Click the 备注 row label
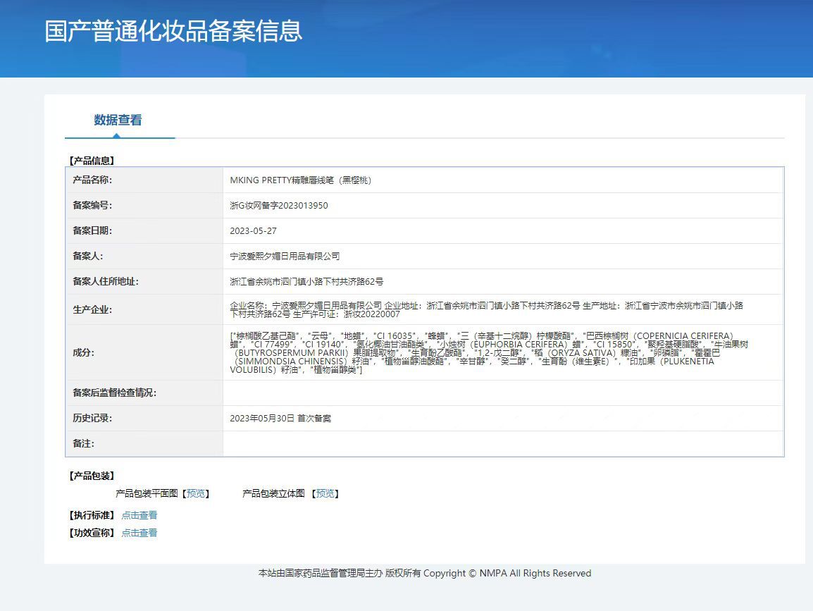This screenshot has height=611, width=813. (x=83, y=443)
